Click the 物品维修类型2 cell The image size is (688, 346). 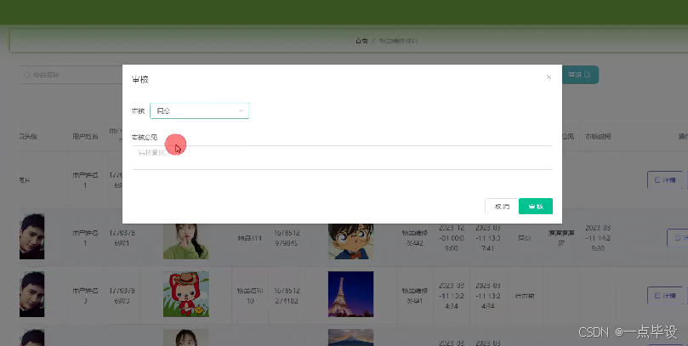tap(415, 238)
